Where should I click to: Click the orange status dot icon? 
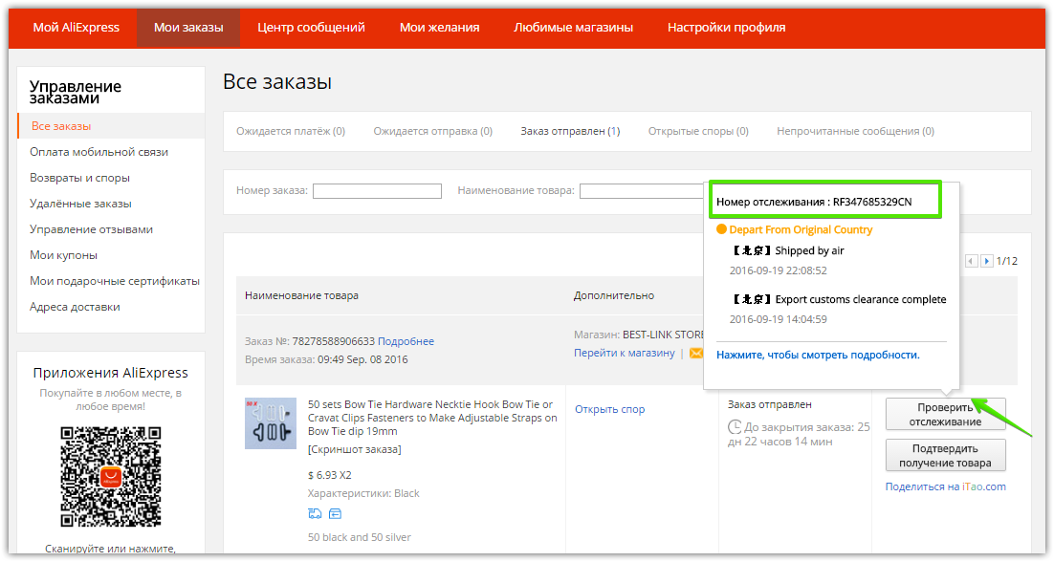721,229
